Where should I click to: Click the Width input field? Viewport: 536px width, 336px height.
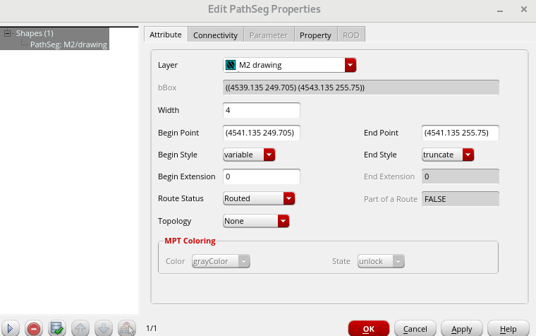[262, 110]
